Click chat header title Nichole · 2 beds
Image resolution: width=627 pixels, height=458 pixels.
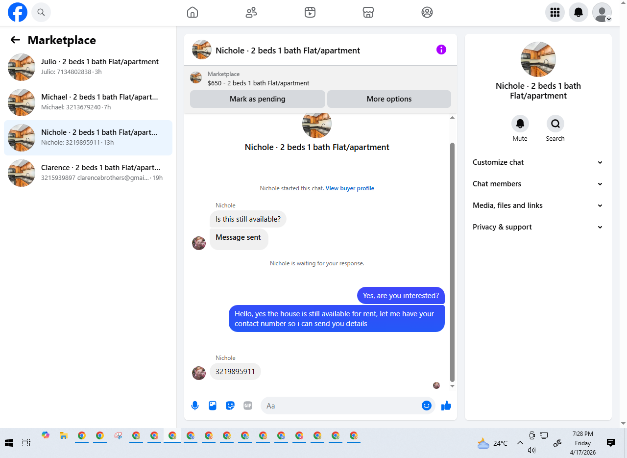point(288,51)
